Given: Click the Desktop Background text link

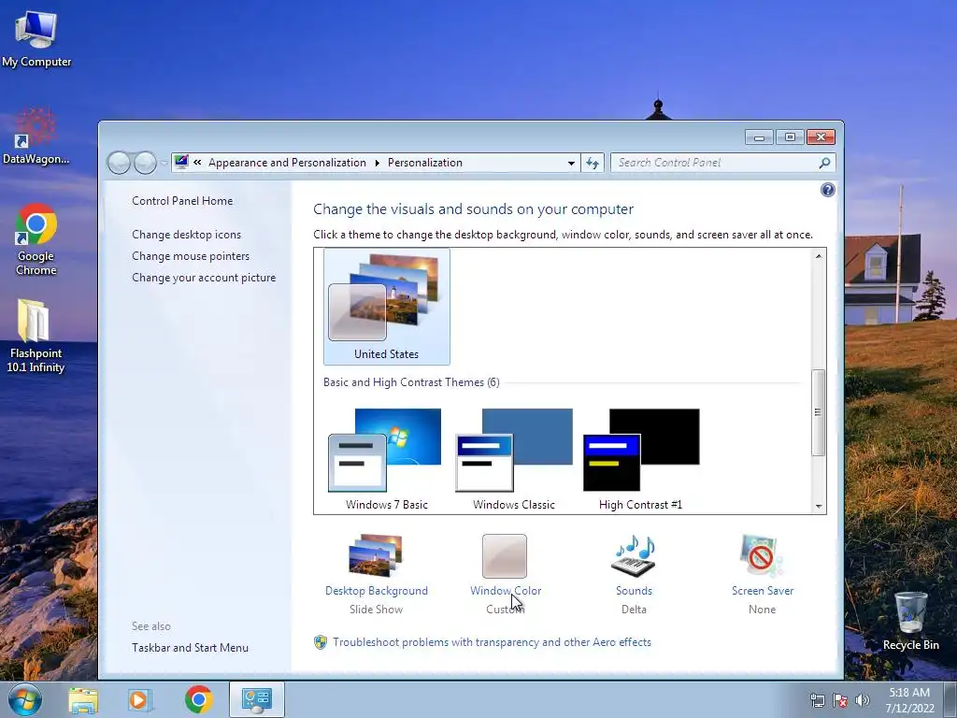Looking at the screenshot, I should click(x=376, y=591).
